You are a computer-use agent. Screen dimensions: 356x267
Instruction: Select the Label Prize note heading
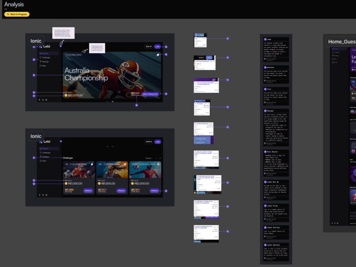(272, 206)
